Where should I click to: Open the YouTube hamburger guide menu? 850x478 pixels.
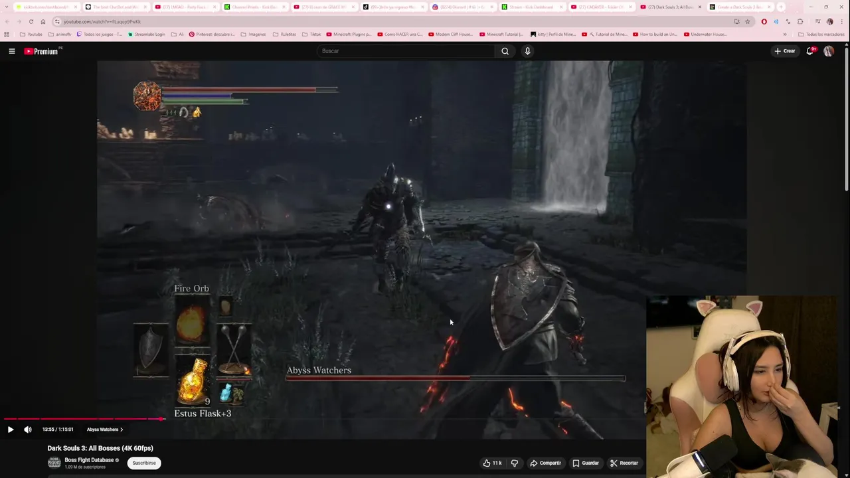11,51
